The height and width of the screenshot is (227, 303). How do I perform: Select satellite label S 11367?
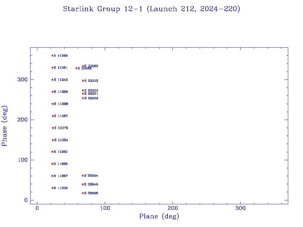61,176
